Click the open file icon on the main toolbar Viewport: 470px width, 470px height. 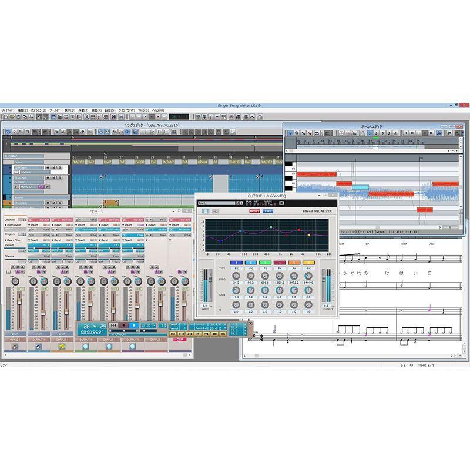click(x=11, y=117)
